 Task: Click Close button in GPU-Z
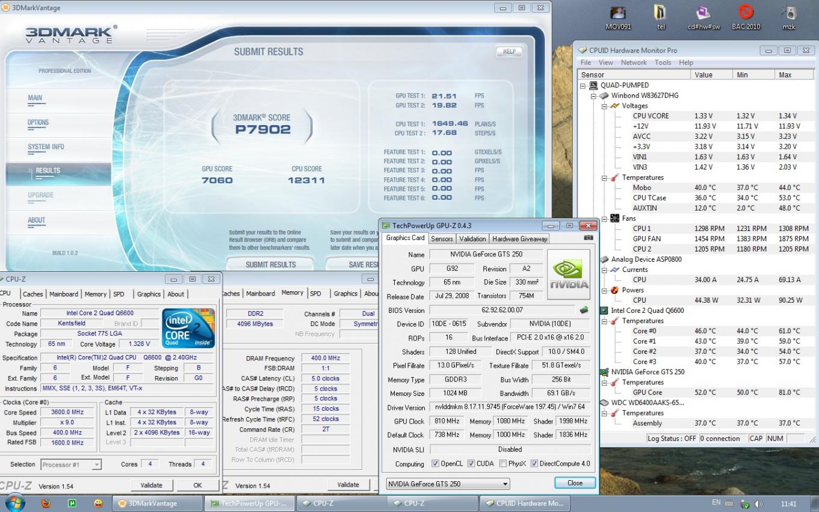click(575, 483)
